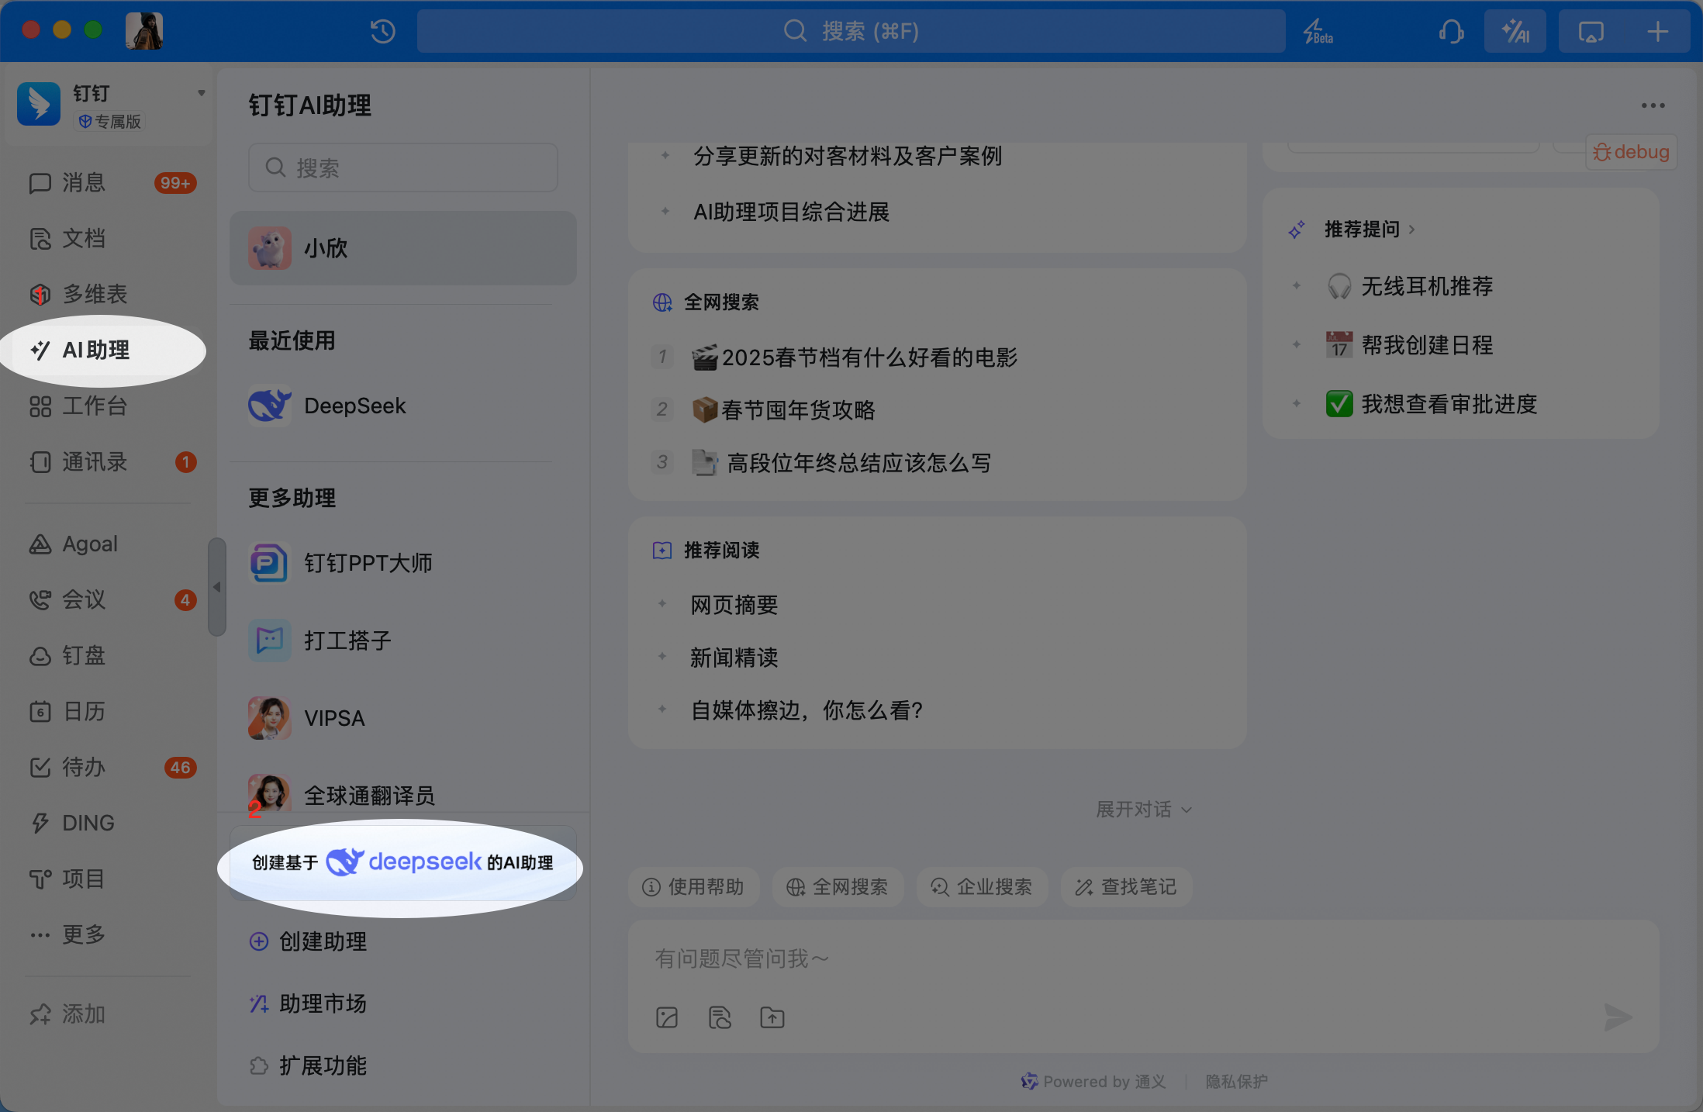Open the headset customer service icon
This screenshot has width=1703, height=1112.
pos(1451,32)
